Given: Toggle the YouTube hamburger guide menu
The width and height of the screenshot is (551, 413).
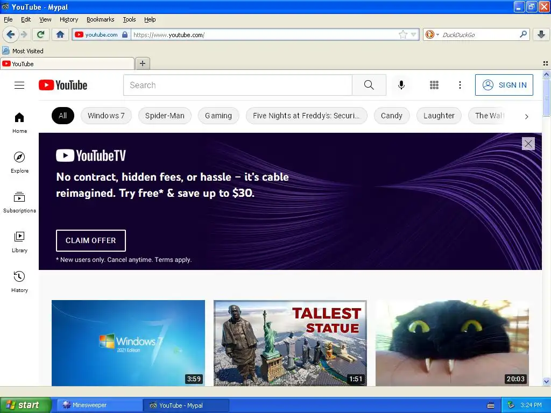Looking at the screenshot, I should tap(19, 85).
